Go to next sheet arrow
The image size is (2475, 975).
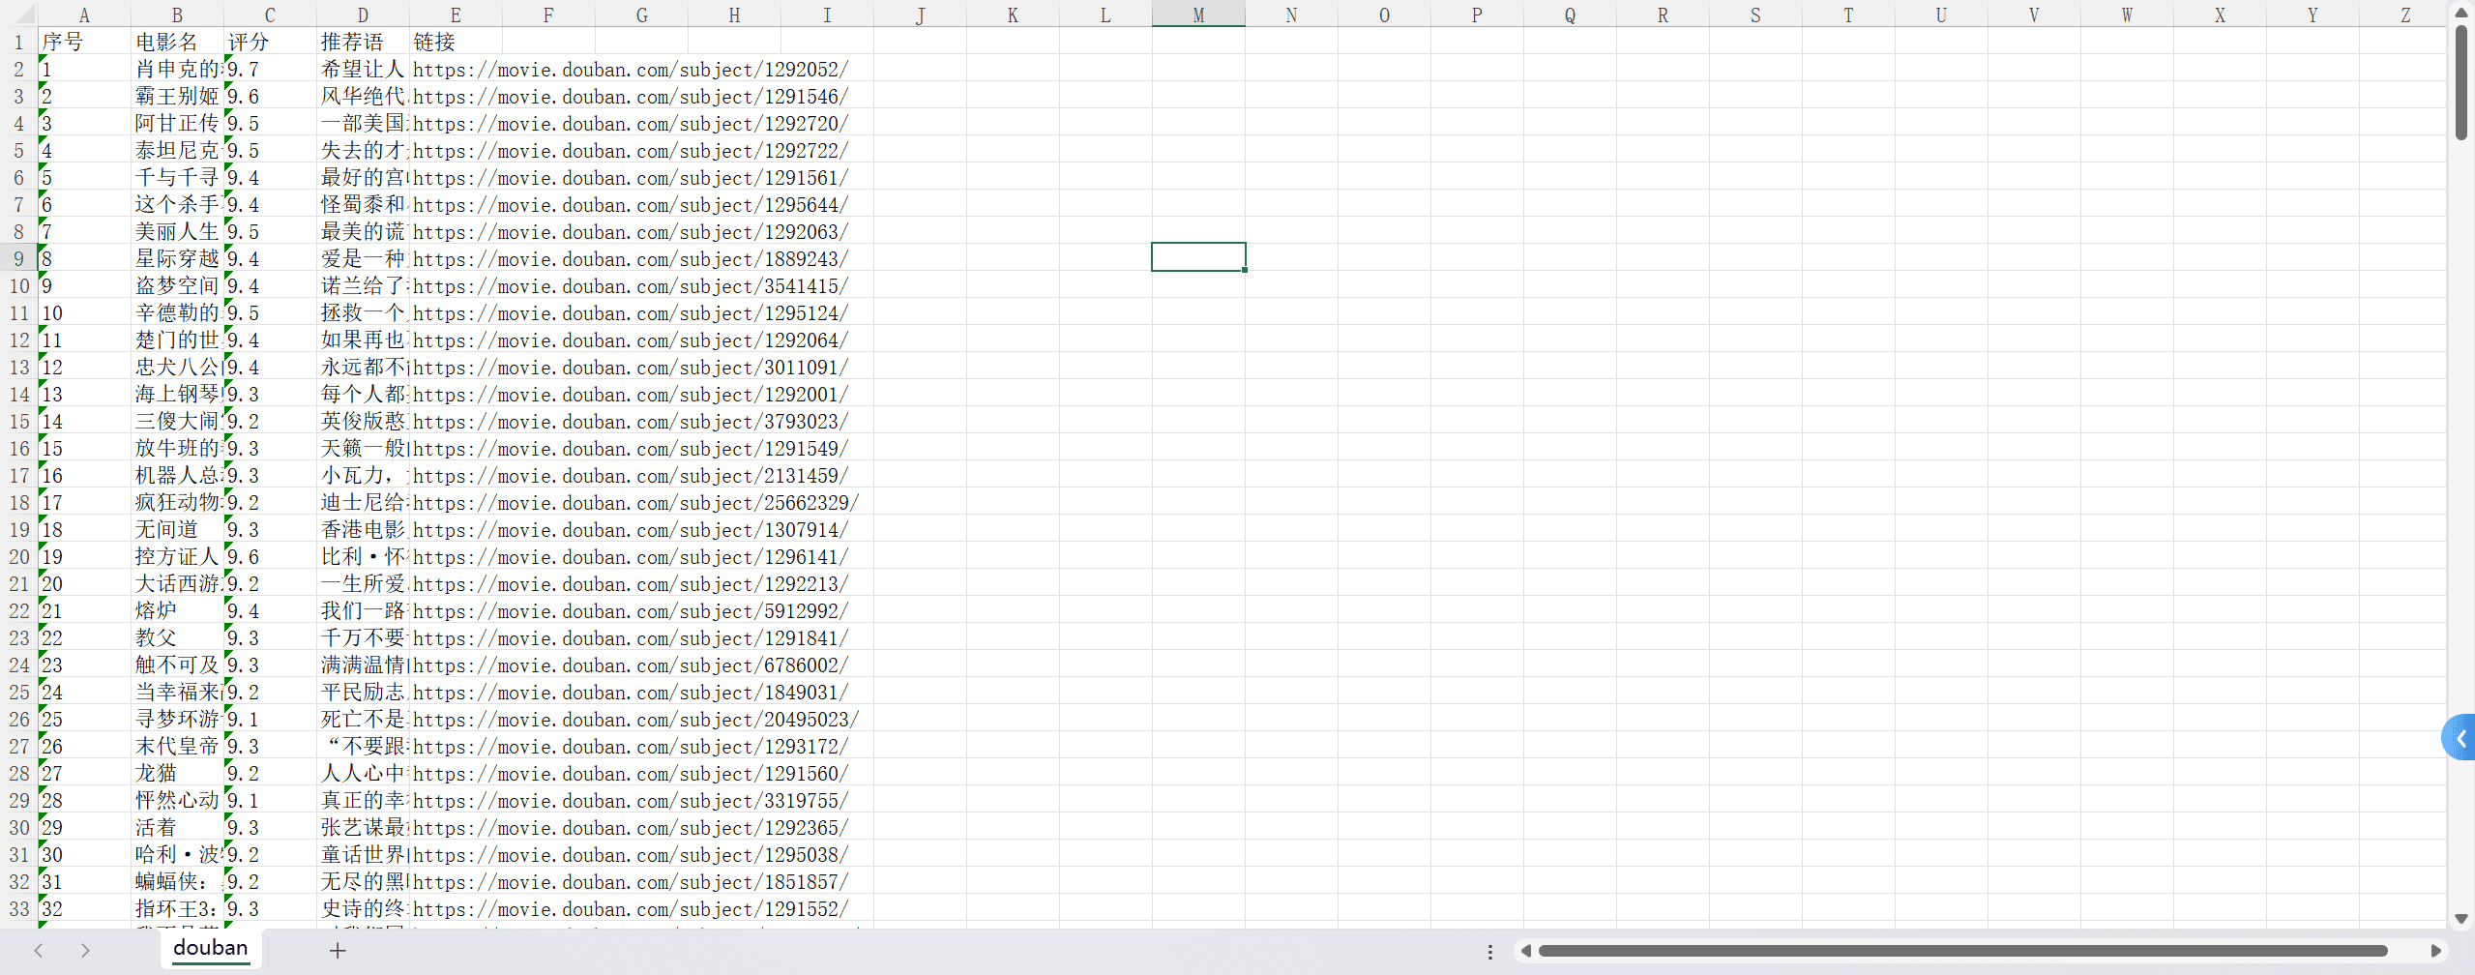point(85,951)
